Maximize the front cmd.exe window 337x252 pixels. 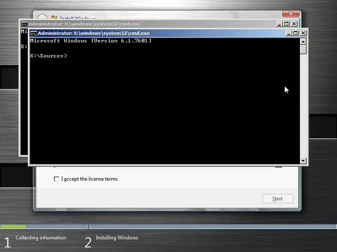click(296, 33)
